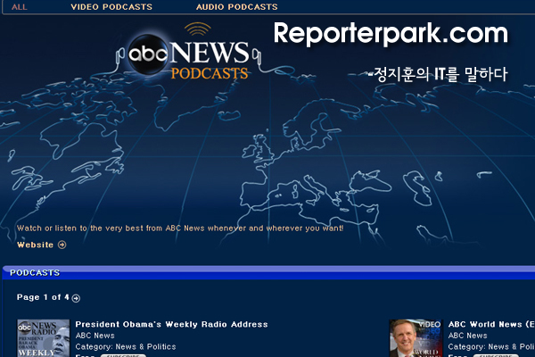Open the ABC World News podcast title
The image size is (535, 357).
click(491, 324)
